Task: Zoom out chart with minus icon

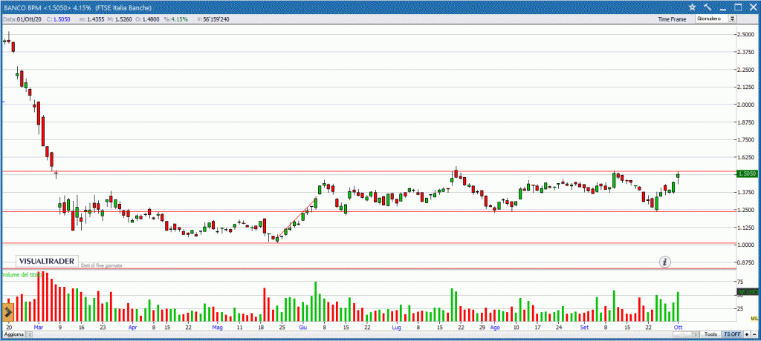Action: tap(754, 335)
